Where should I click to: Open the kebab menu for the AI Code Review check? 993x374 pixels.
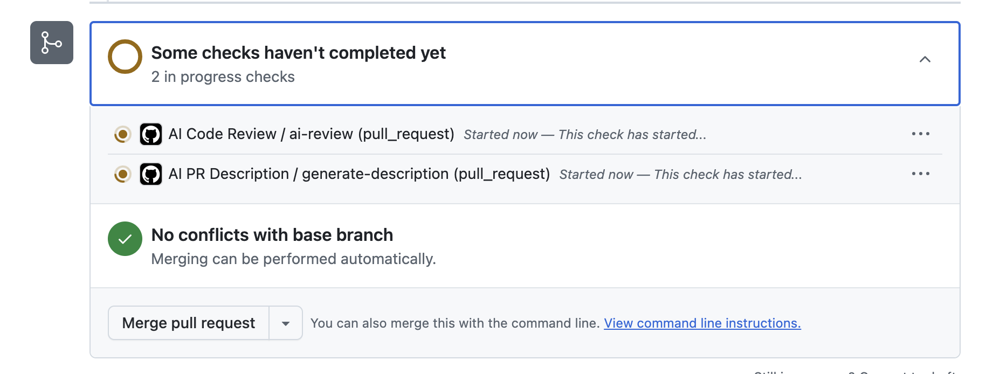click(921, 134)
